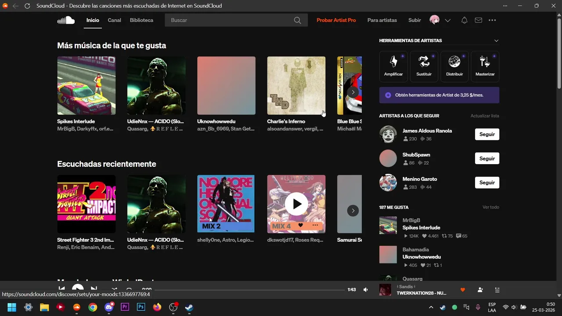
Task: Open Para artistas menu item
Action: pyautogui.click(x=382, y=20)
